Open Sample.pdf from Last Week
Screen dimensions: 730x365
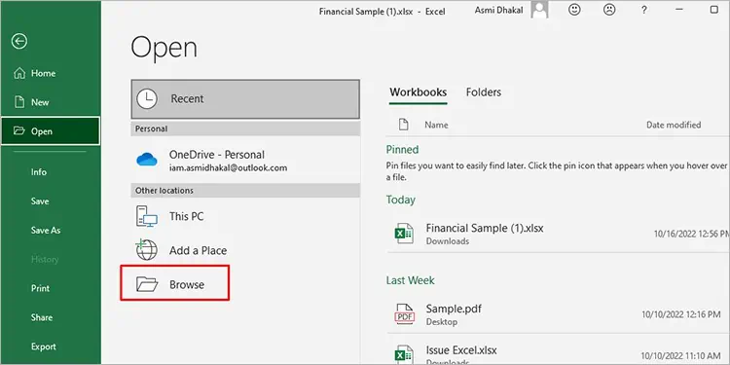click(x=558, y=314)
